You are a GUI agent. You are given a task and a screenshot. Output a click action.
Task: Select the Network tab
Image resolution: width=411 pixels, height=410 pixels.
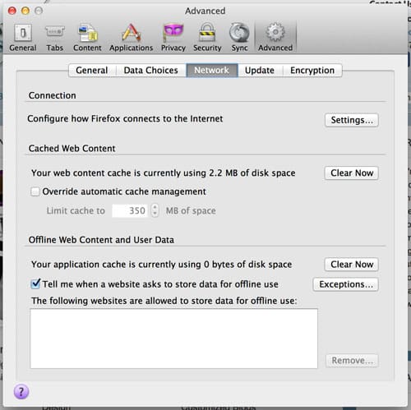[x=212, y=71]
